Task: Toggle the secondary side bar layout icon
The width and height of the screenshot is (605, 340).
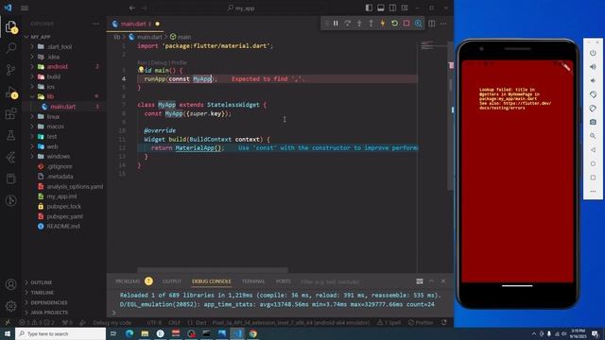Action: [392, 8]
